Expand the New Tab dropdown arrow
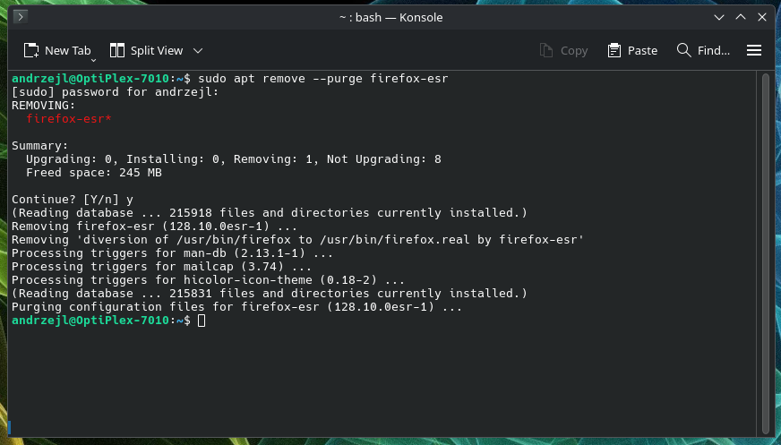Screen dimensions: 781x445 [93, 60]
